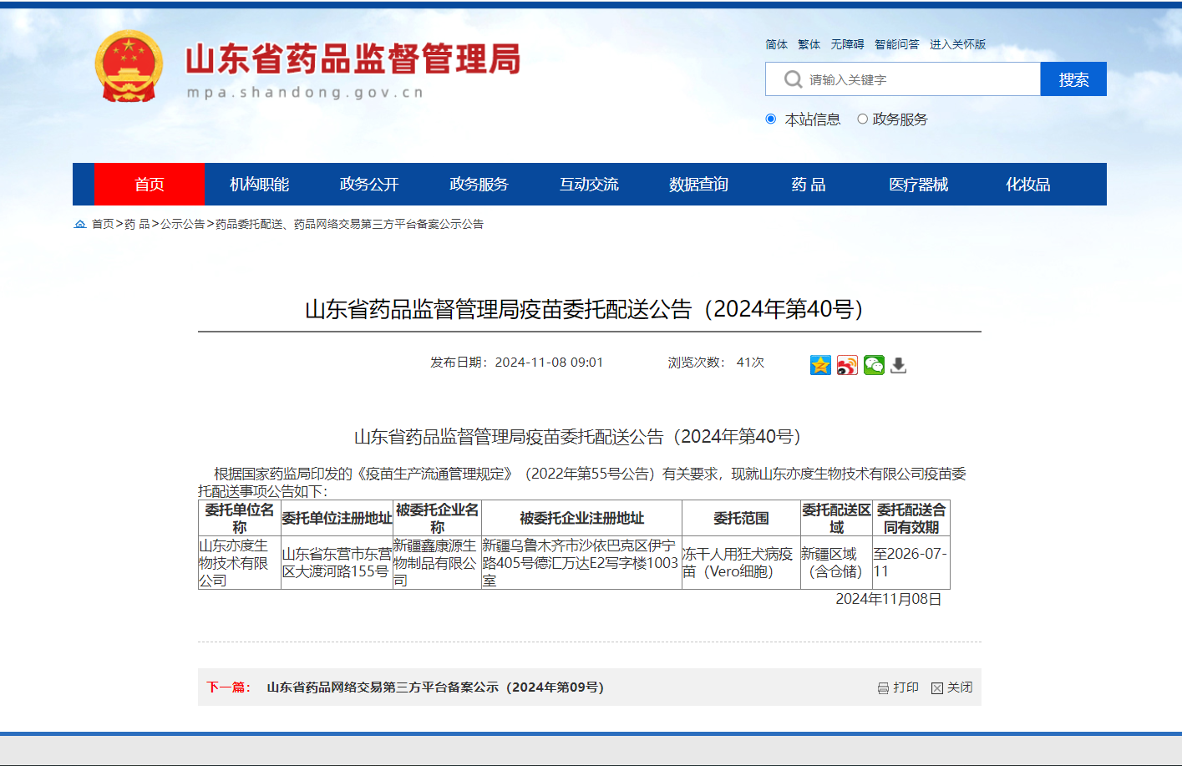Viewport: 1182px width, 766px height.
Task: Open the 药品 menu
Action: [x=807, y=184]
